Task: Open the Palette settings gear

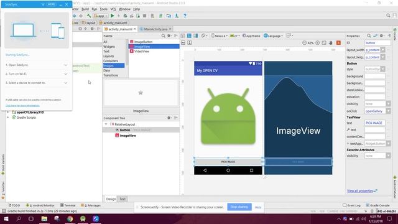Action: tap(169, 36)
